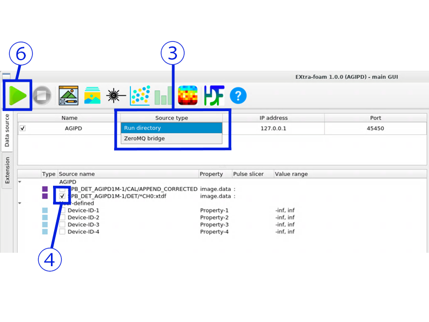
Task: Click value range of Device-ID-3 row
Action: click(285, 224)
